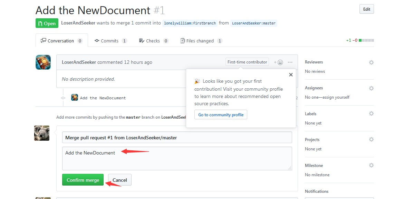Close the first contribution popup
The height and width of the screenshot is (199, 394).
pos(291,74)
